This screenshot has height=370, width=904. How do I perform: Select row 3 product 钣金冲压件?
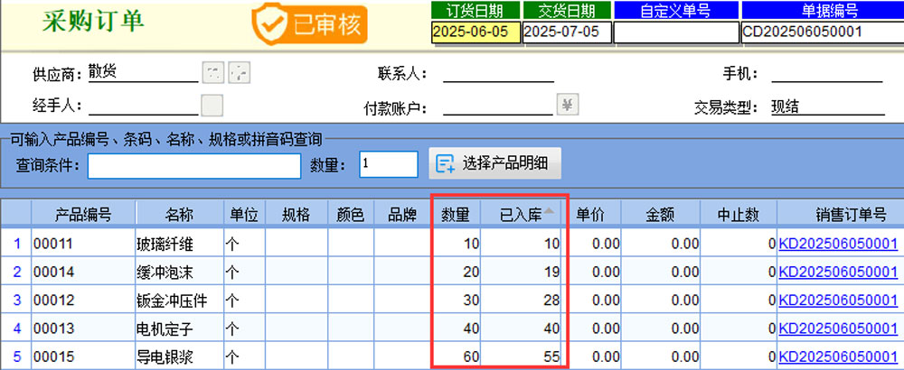179,300
